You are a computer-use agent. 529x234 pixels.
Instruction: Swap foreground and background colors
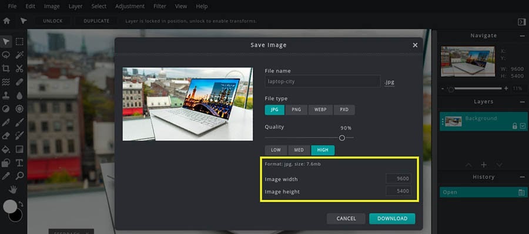click(x=21, y=204)
